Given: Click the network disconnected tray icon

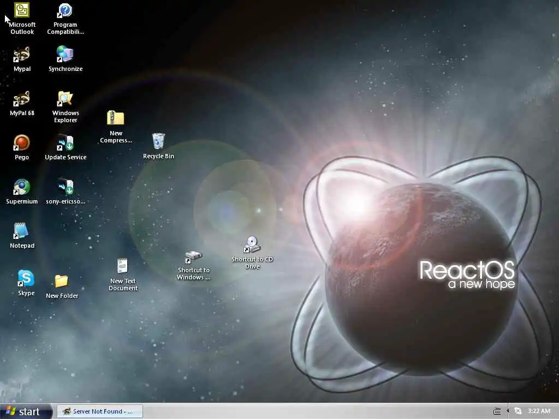Looking at the screenshot, I should pos(518,411).
